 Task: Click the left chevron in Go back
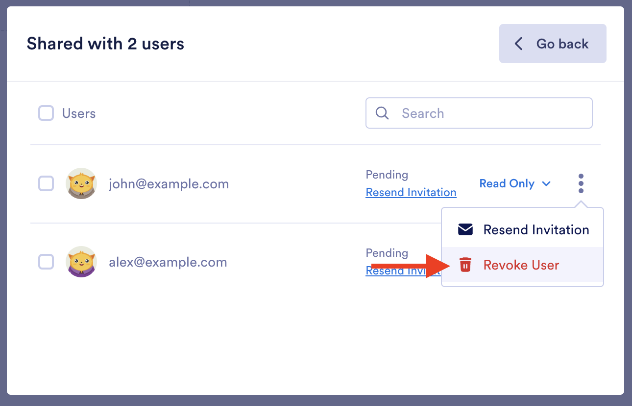[518, 44]
